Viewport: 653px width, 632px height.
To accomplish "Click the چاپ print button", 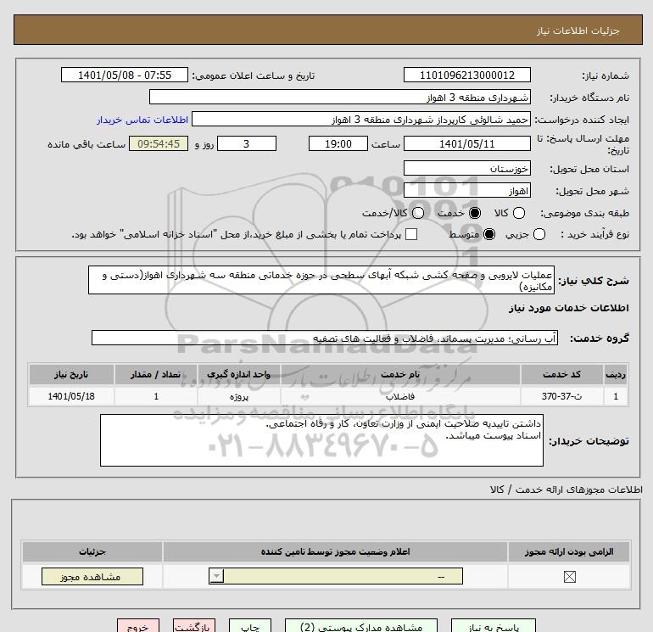I will point(250,626).
